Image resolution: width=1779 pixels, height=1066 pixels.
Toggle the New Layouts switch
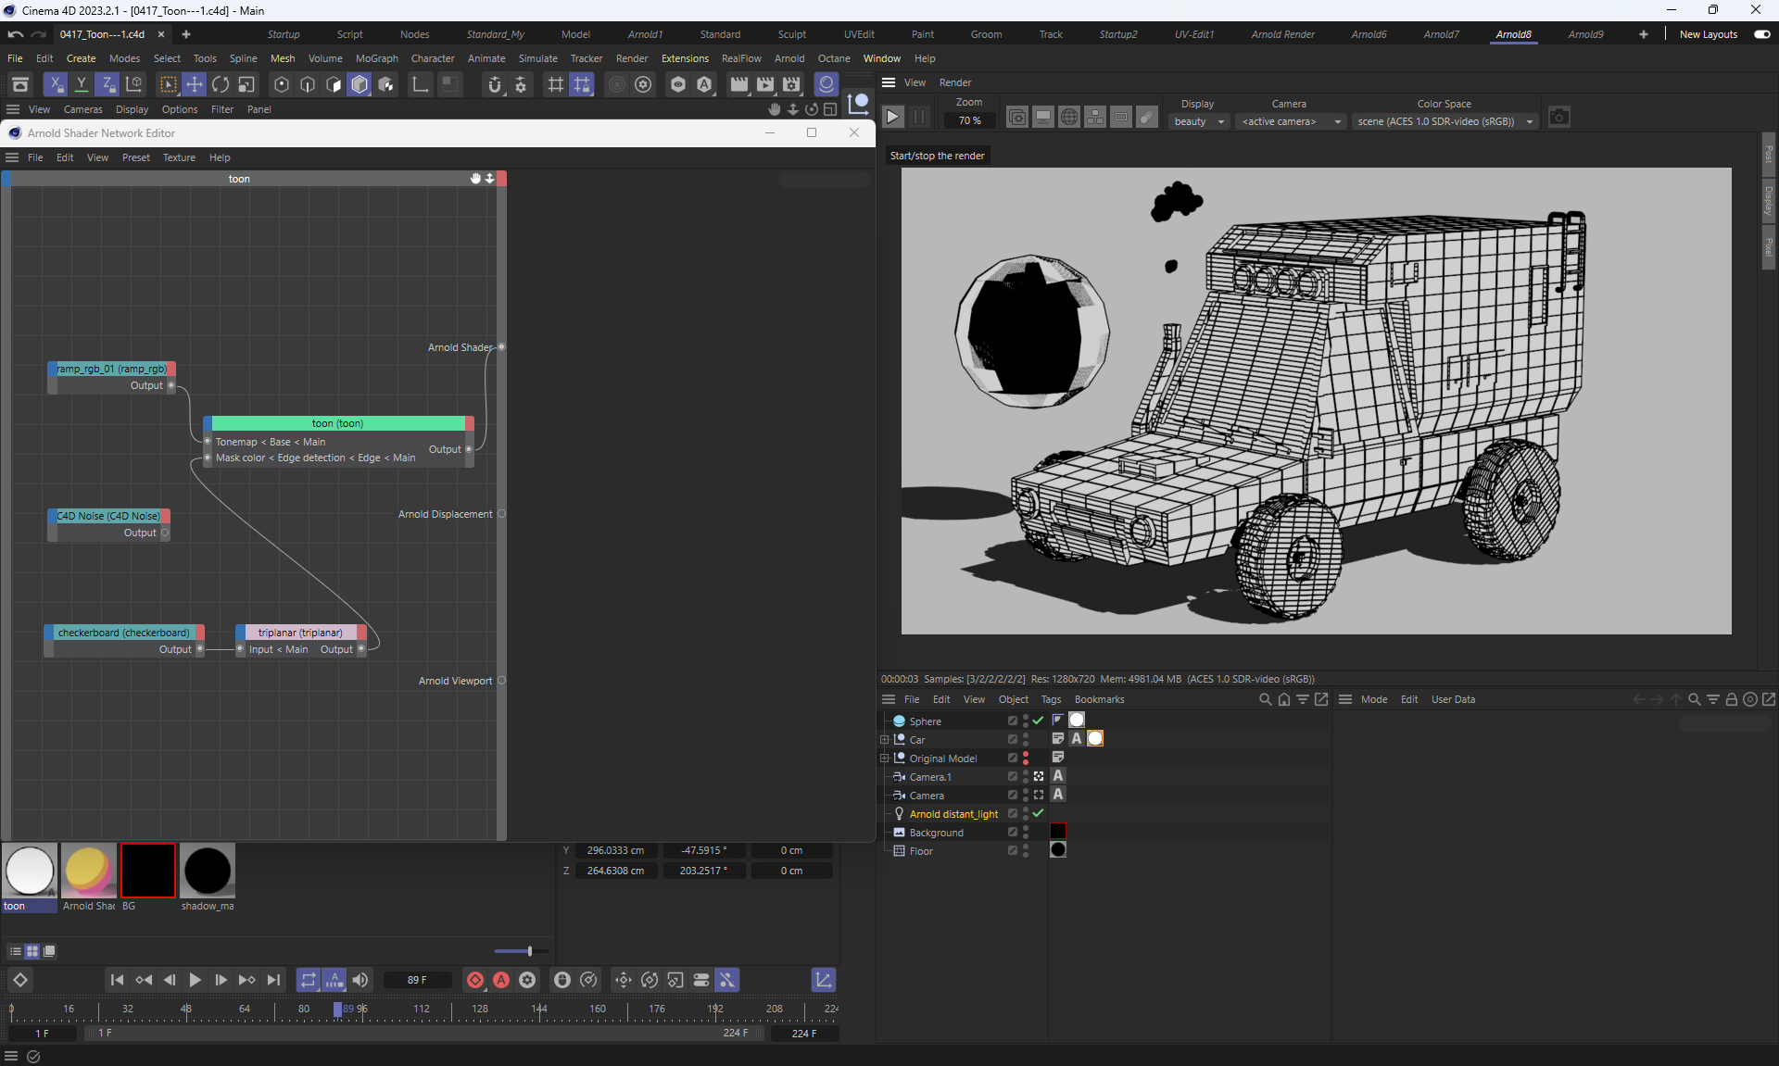tap(1761, 34)
